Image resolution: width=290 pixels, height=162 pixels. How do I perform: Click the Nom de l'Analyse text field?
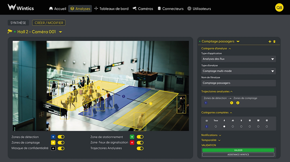pos(238,83)
